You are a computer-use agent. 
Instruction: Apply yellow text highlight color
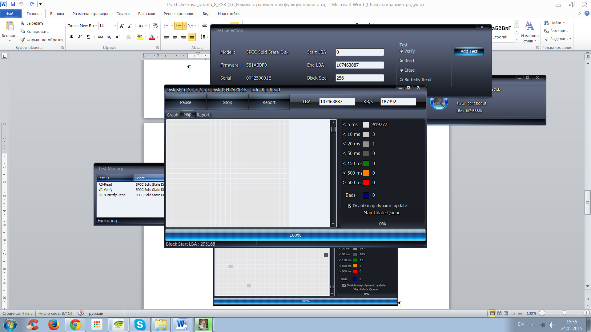(x=139, y=37)
